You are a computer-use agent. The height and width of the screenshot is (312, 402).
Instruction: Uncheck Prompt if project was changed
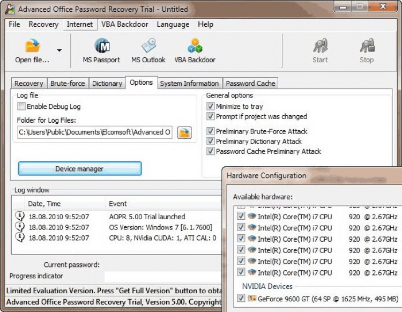coord(210,116)
